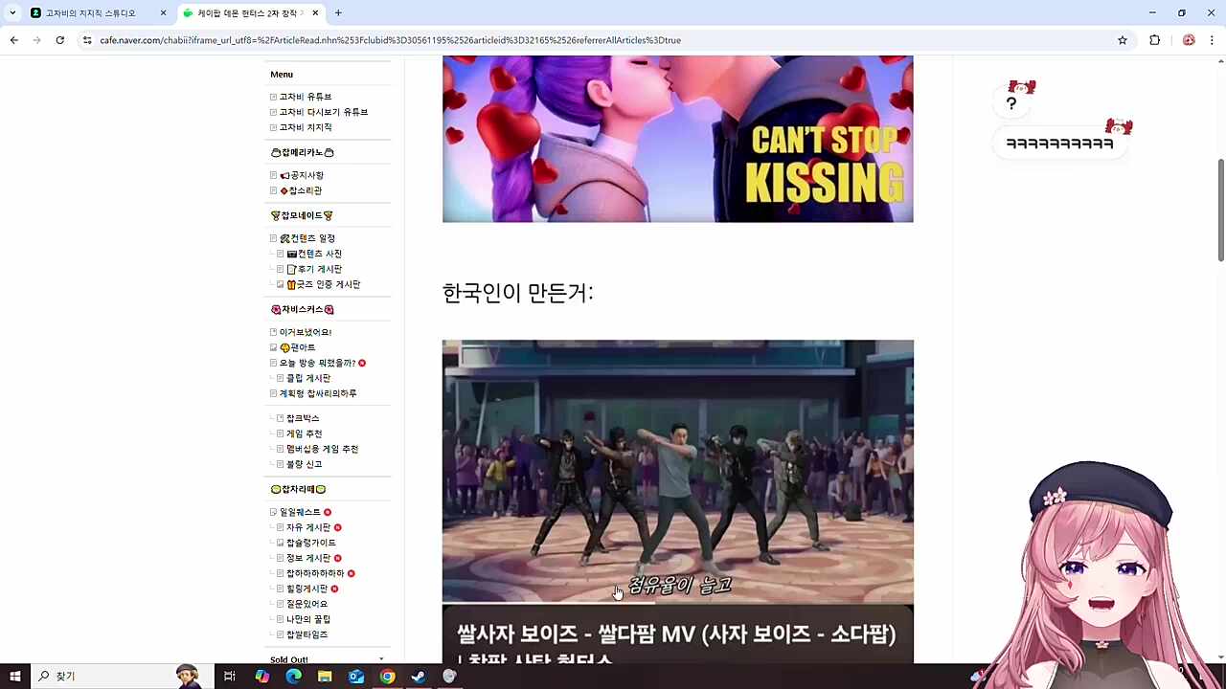Launch Microsoft Edge from the taskbar
Screen dimensions: 1226x689
[293, 677]
